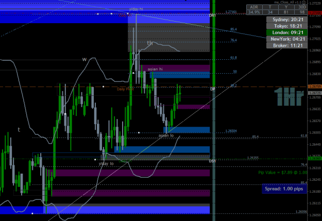Click the 1.26570 price axis tick
322x221 pixels.
click(x=315, y=121)
